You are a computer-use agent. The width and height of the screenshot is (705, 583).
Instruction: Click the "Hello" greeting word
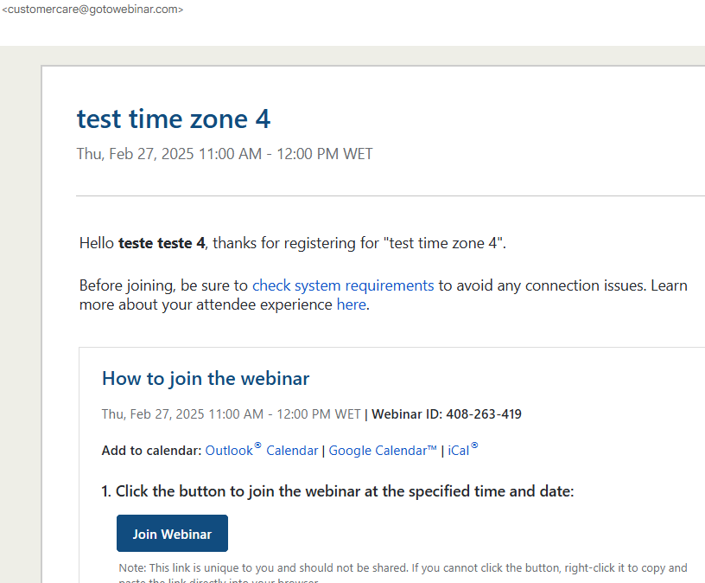(x=97, y=243)
